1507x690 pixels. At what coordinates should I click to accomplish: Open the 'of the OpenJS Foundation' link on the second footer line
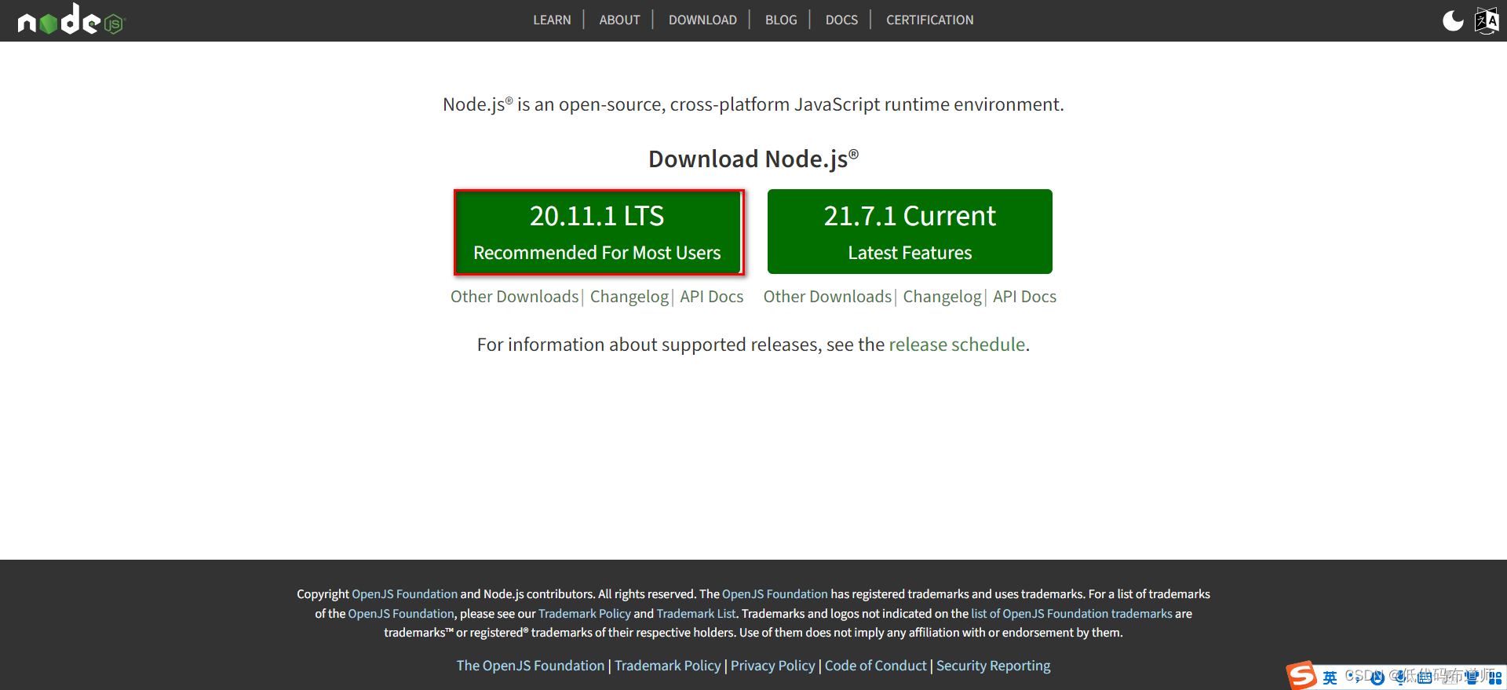tap(401, 614)
